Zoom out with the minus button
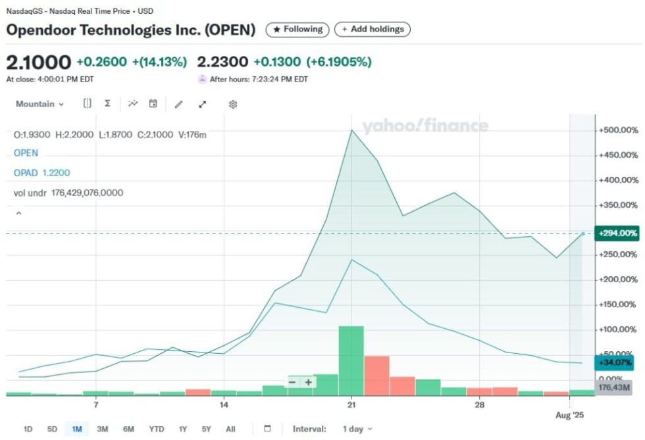645x440 pixels. pos(292,382)
